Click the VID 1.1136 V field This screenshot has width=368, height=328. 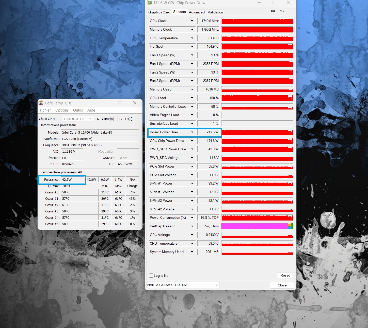[72, 151]
